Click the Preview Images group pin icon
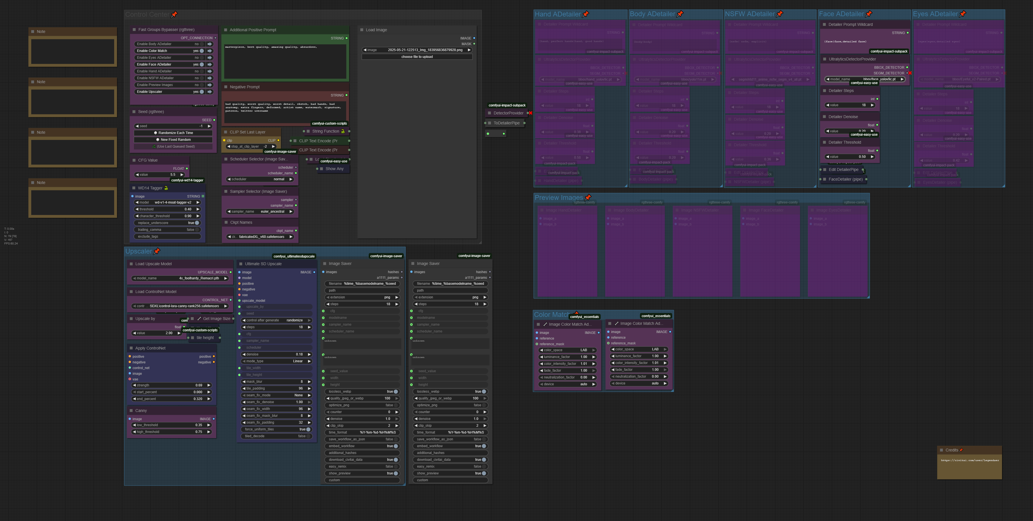 588,197
